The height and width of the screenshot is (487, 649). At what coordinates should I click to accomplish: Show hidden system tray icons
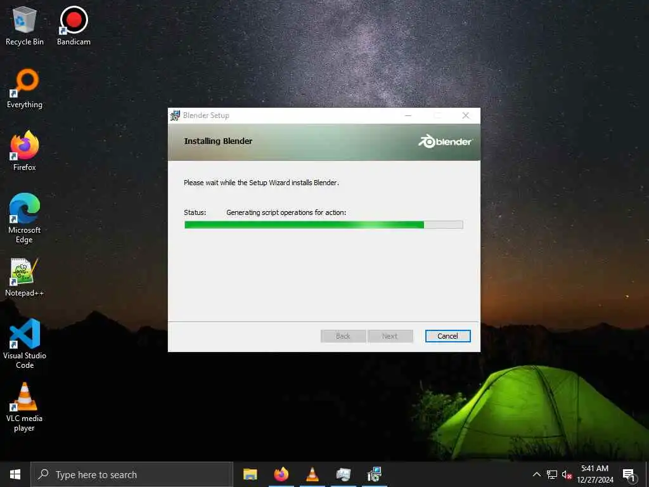tap(536, 474)
